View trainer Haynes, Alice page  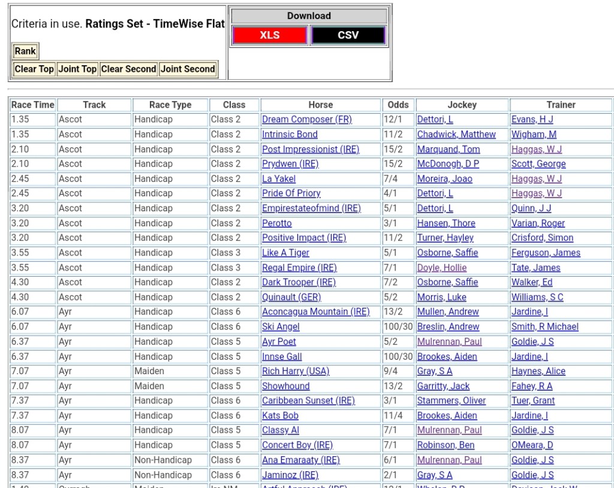tap(538, 371)
